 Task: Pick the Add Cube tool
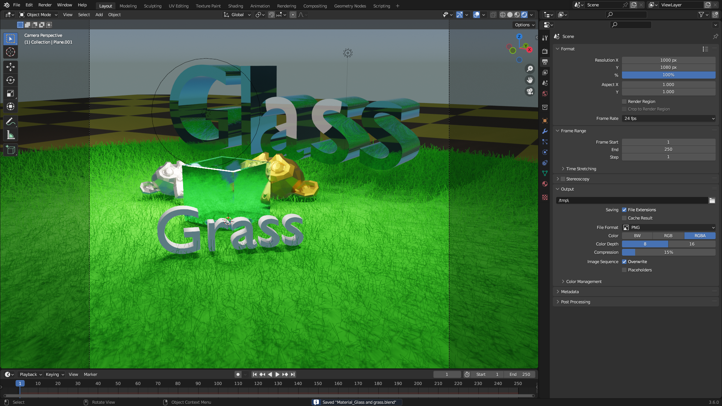(11, 150)
